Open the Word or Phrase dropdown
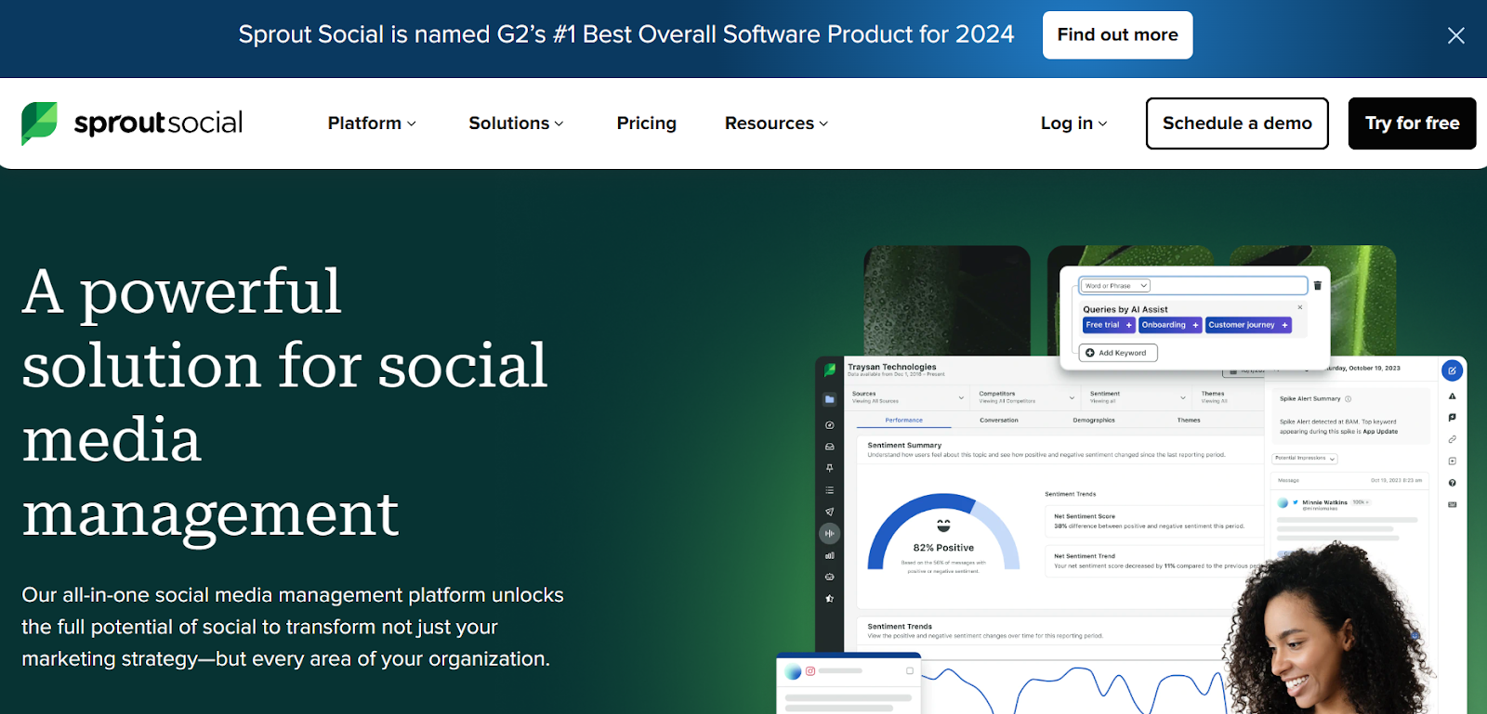This screenshot has height=714, width=1487. pyautogui.click(x=1116, y=286)
